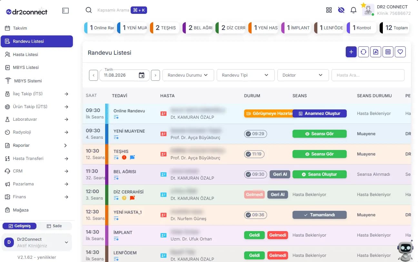Image resolution: width=418 pixels, height=262 pixels.
Task: Mark İMPLANT appointment as Geldi
Action: click(x=254, y=235)
